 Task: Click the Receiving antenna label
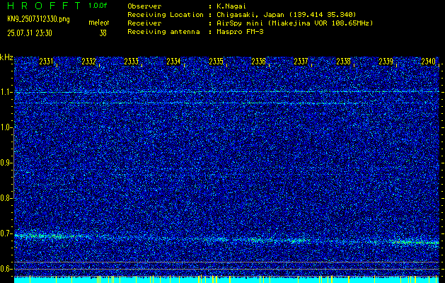(x=163, y=32)
